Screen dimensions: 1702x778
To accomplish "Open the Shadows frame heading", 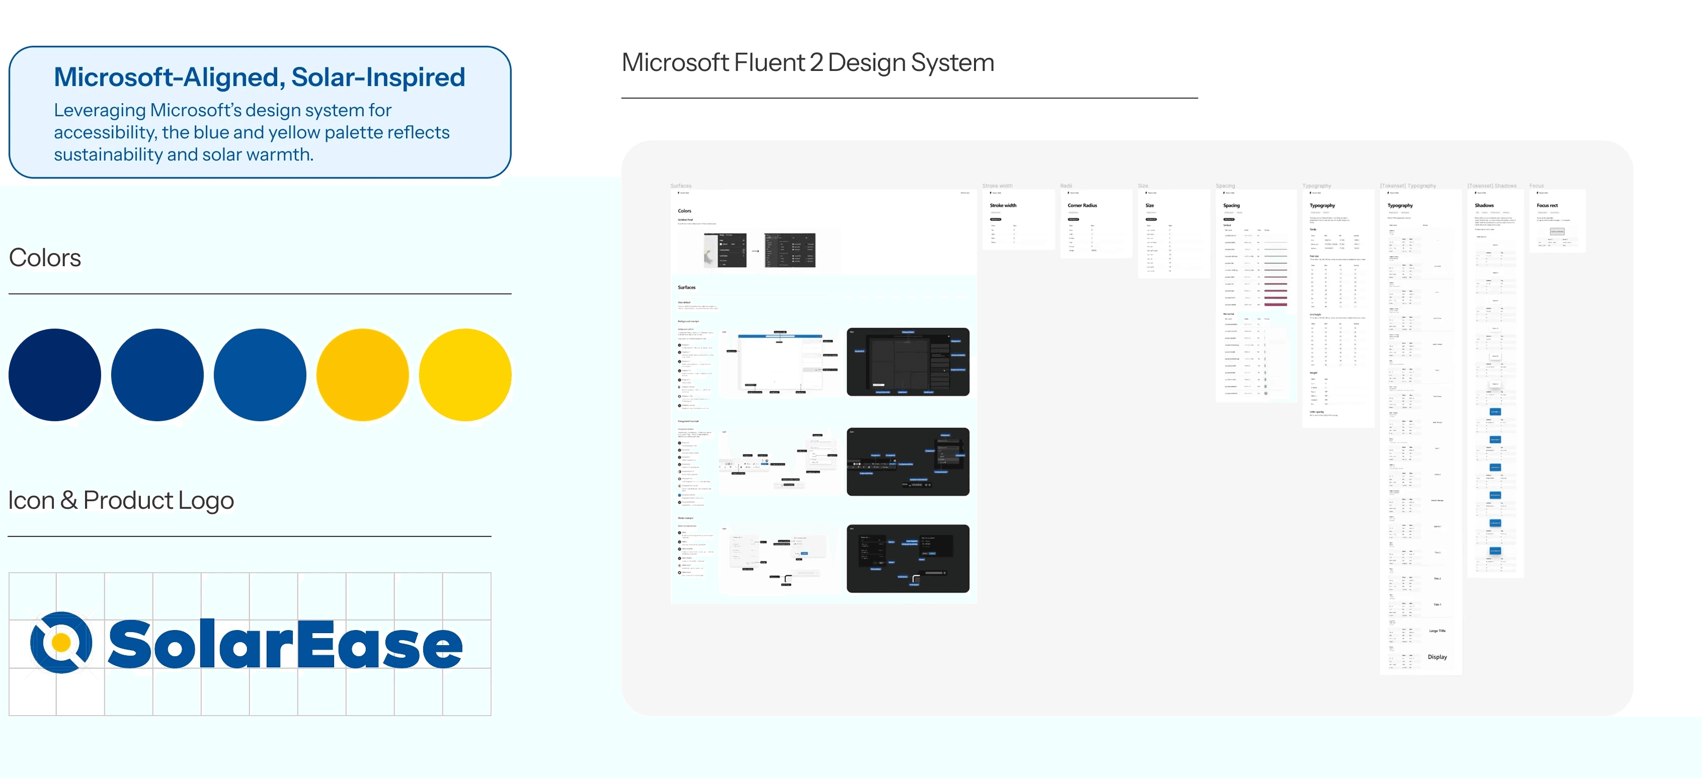I will 1484,206.
